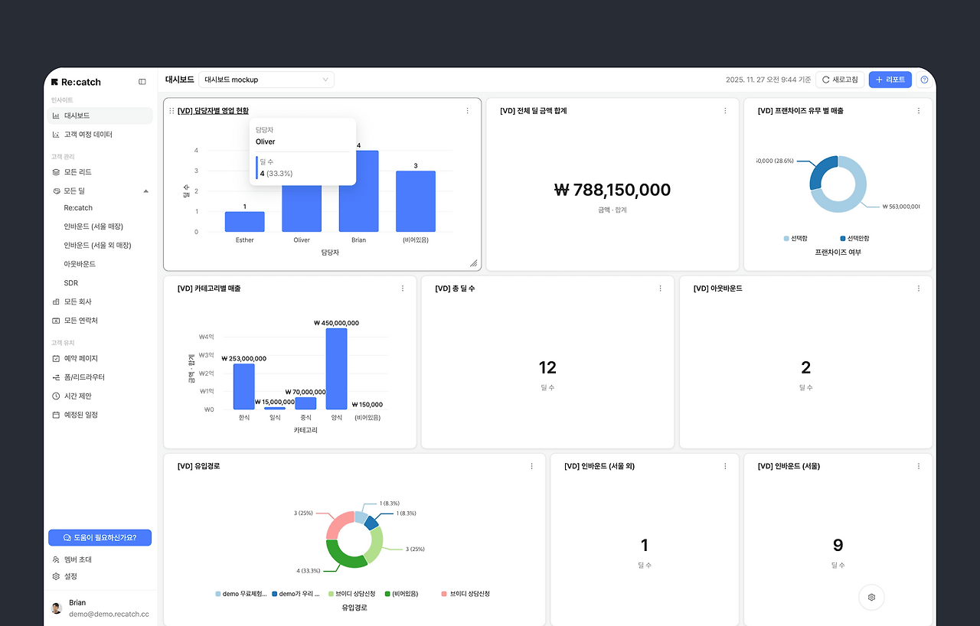Toggle the 선택함 legend item
The height and width of the screenshot is (626, 980).
[x=798, y=239]
